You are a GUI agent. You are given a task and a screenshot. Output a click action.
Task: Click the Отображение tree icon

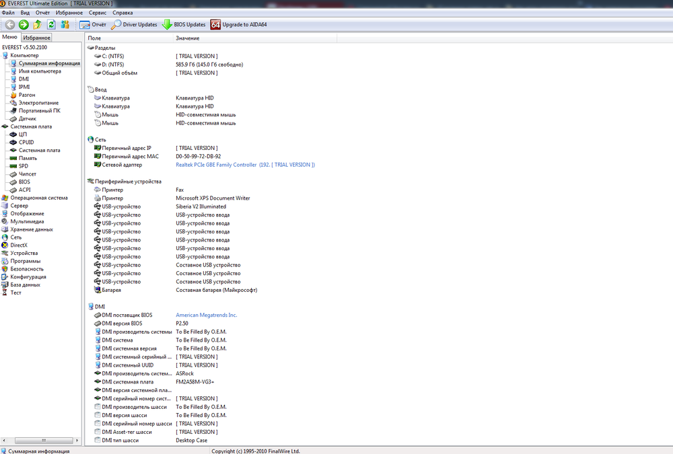[5, 214]
